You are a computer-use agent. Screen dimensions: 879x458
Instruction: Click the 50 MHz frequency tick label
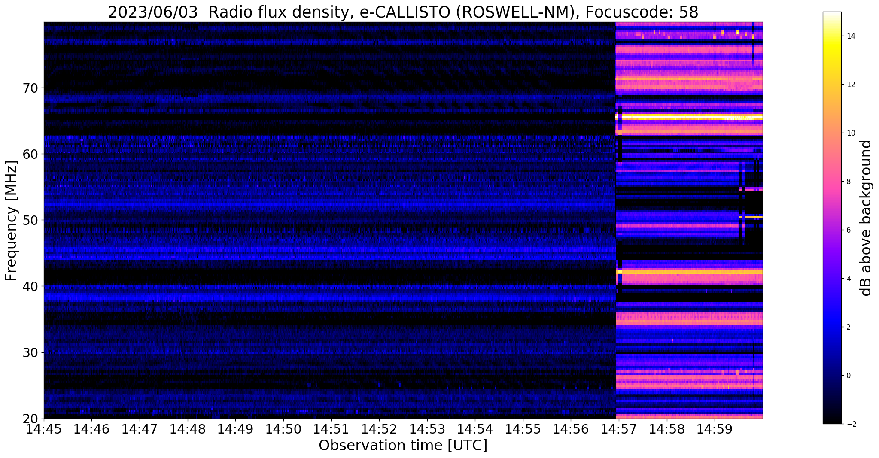pos(31,220)
